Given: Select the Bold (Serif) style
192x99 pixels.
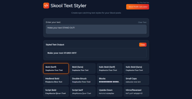Looking at the screenshot, I should 56,68.
